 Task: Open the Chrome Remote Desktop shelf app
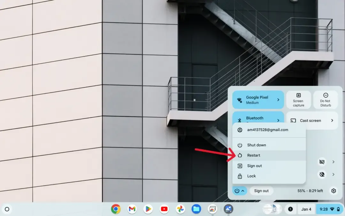coord(212,209)
